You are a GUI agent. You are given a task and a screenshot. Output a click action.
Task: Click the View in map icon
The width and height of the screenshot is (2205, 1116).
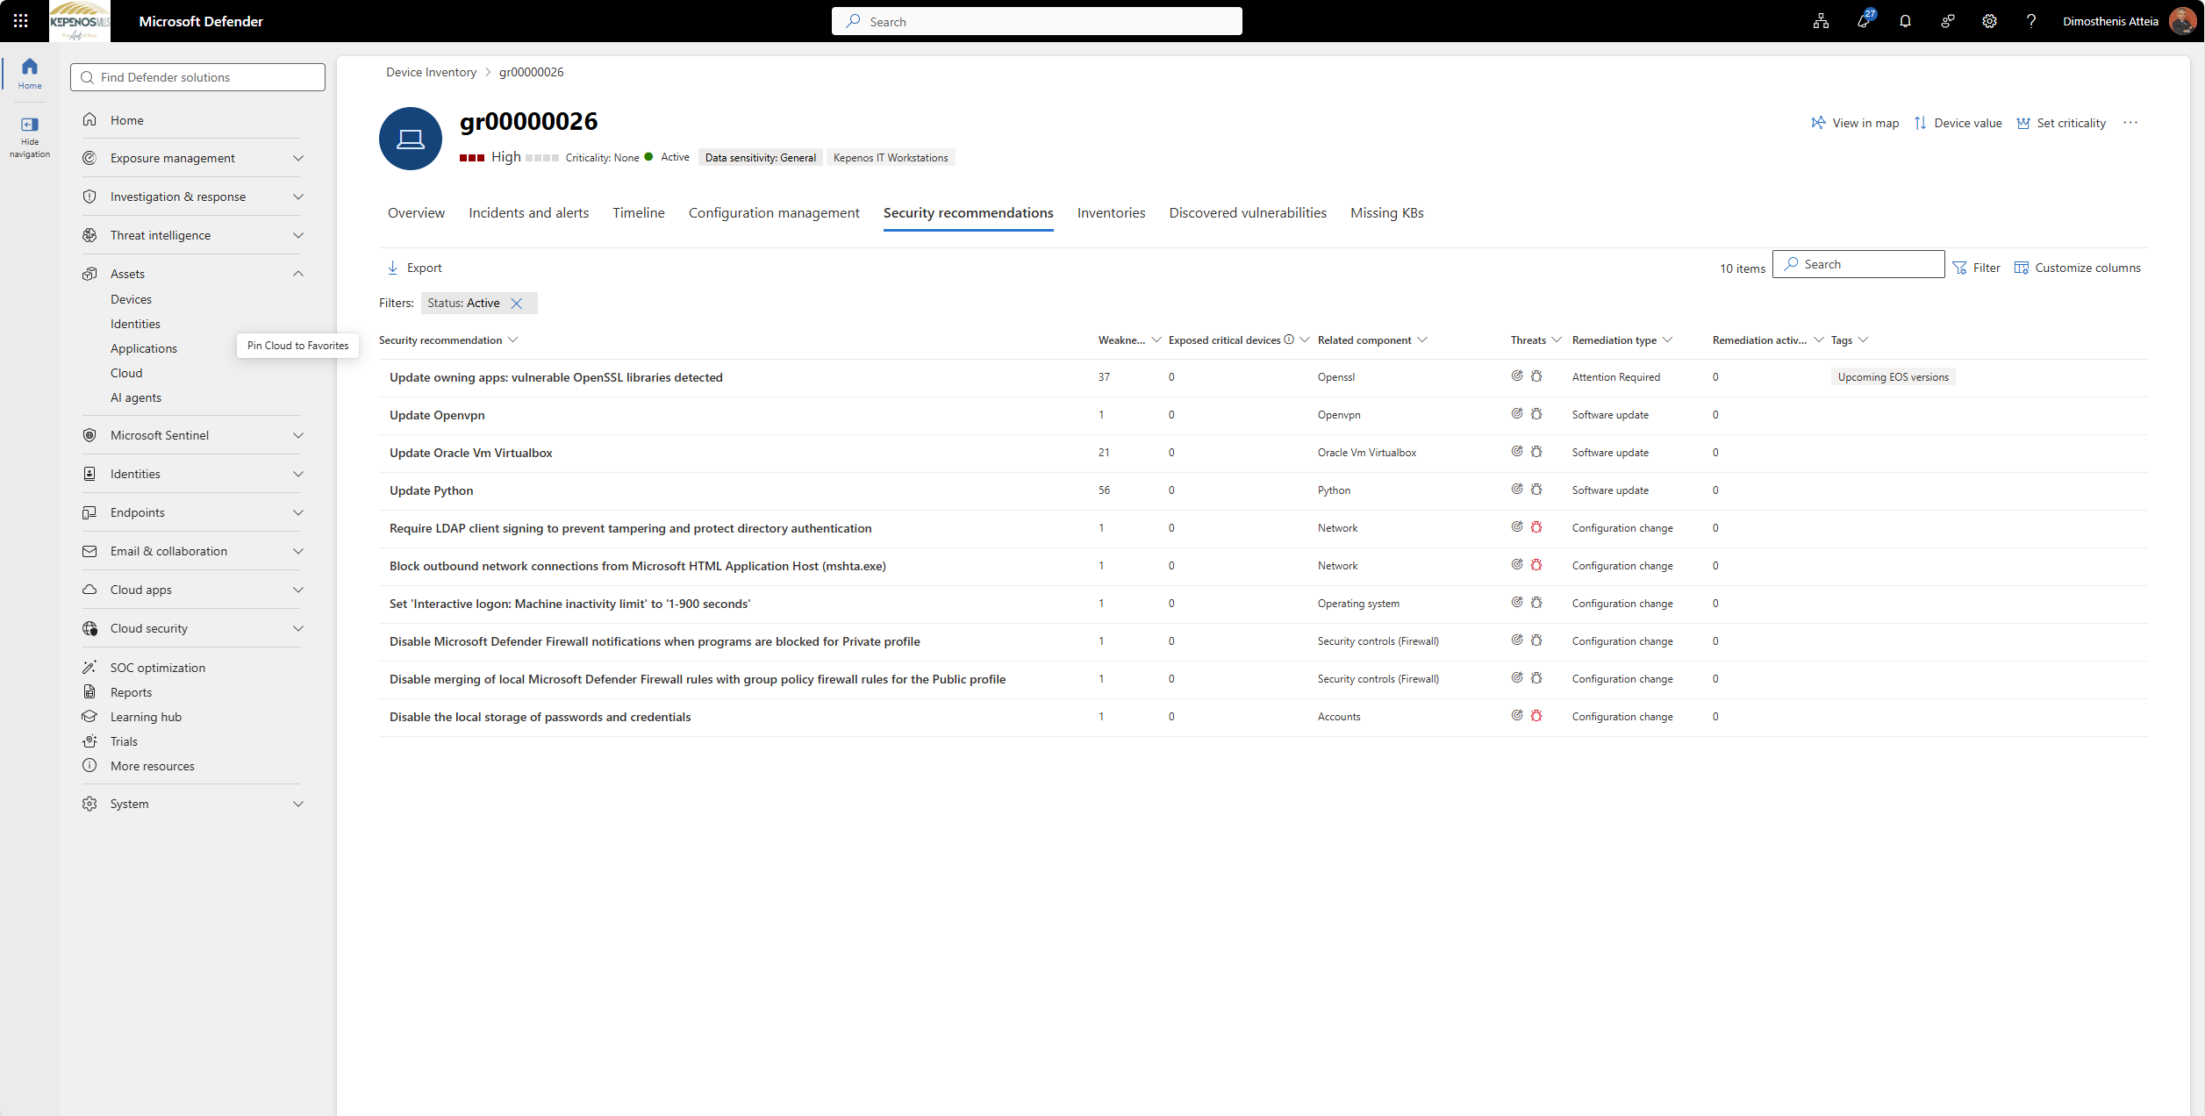tap(1818, 123)
